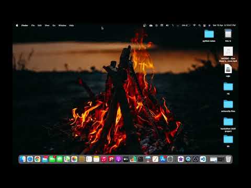Click the volume icon in the menu bar
This screenshot has height=188, width=251.
click(167, 25)
